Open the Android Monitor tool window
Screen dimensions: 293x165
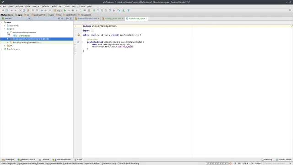[x=61, y=160]
